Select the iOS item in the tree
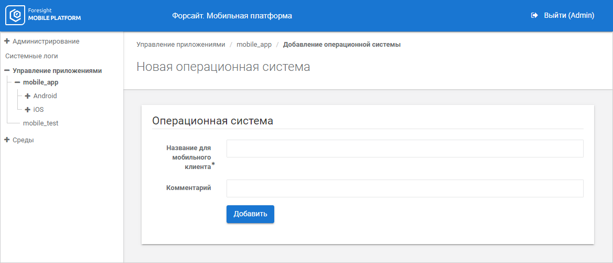Image resolution: width=613 pixels, height=263 pixels. [38, 110]
